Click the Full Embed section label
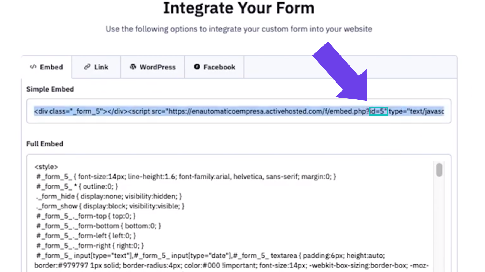The height and width of the screenshot is (272, 485). click(45, 144)
